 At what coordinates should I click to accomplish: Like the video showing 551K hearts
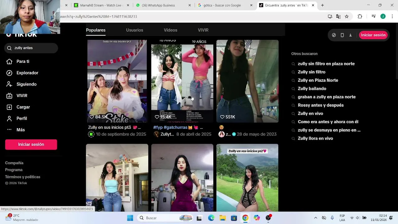pos(222,117)
